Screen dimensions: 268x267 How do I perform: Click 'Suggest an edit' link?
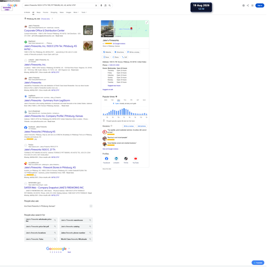point(108,90)
